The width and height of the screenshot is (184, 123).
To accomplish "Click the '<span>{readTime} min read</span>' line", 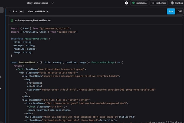I will (x=49, y=110).
